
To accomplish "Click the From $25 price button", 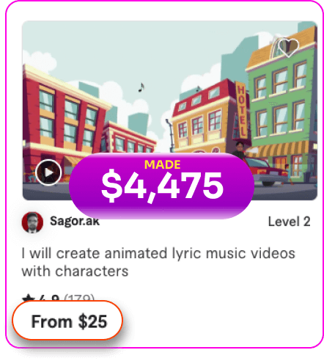I will click(x=67, y=321).
